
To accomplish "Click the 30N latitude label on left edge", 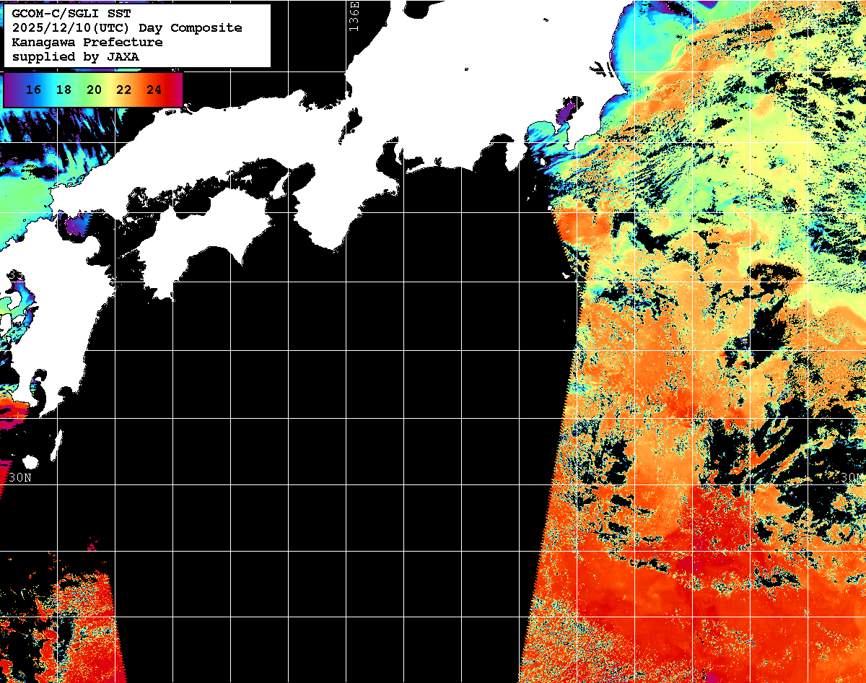I will (19, 478).
